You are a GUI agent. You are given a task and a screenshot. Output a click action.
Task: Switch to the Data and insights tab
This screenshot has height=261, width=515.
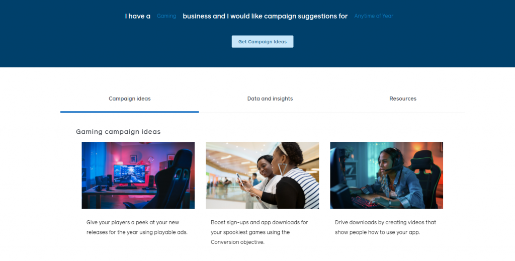click(270, 99)
